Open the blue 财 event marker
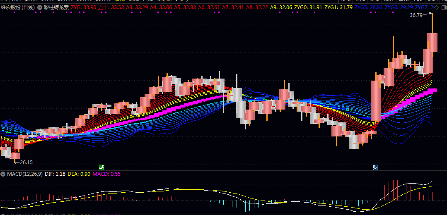The image size is (447, 215). tap(375, 167)
